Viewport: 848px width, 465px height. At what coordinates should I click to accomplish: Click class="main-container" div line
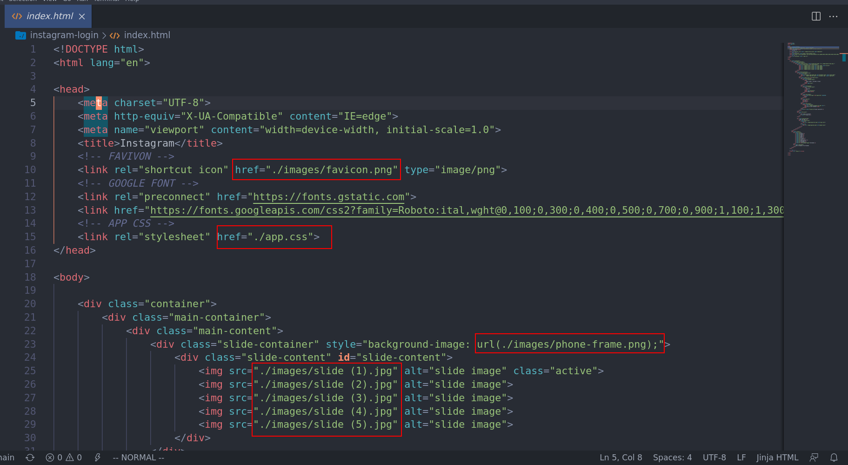coord(187,317)
